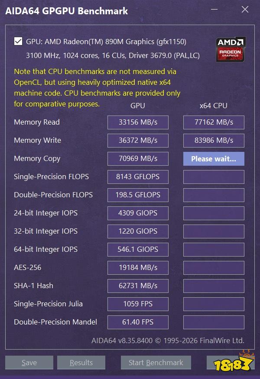Click the SHA-1 Hash 62731 MB/s result
The image size is (260, 379).
point(138,286)
